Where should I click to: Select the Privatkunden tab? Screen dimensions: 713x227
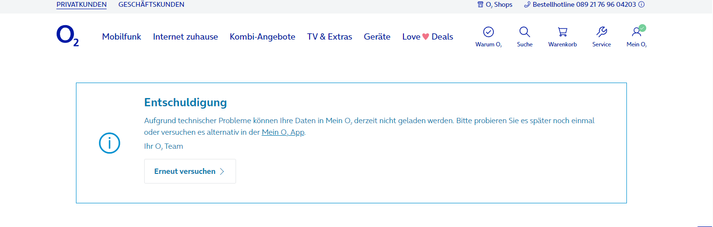[81, 4]
